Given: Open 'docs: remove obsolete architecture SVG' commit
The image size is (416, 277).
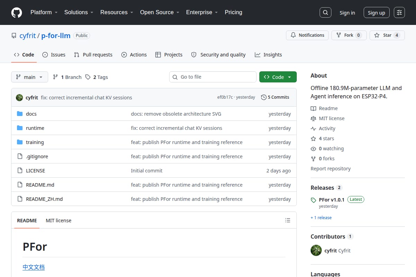Looking at the screenshot, I should click(x=176, y=114).
